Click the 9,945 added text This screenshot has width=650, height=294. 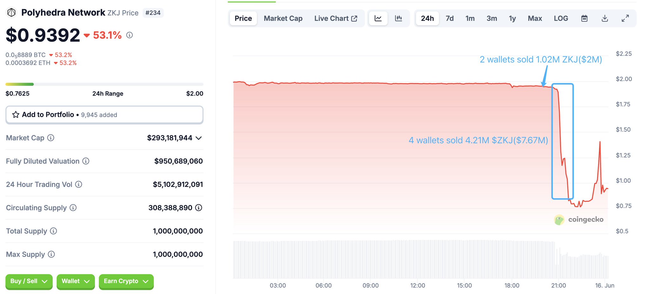[99, 115]
